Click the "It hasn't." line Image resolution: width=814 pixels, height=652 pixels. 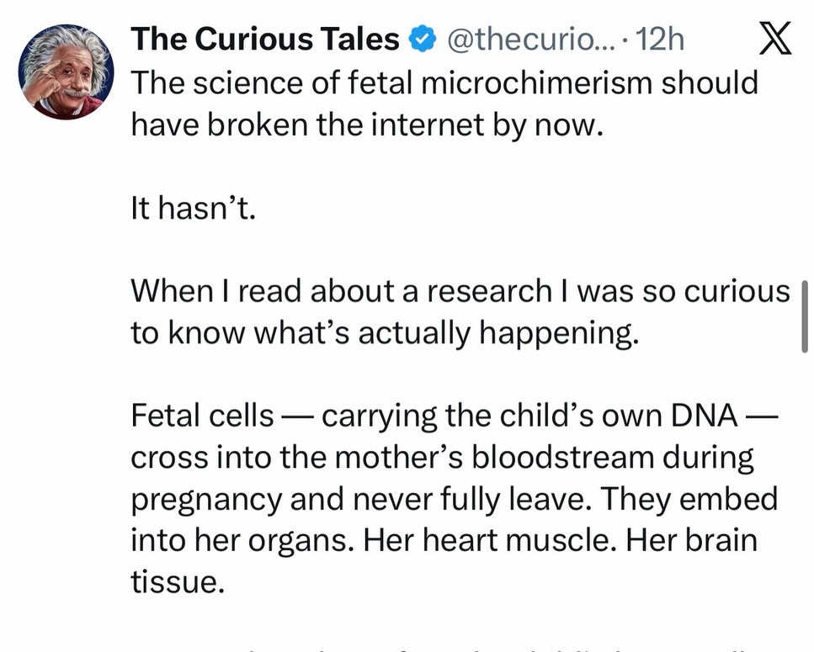click(192, 209)
